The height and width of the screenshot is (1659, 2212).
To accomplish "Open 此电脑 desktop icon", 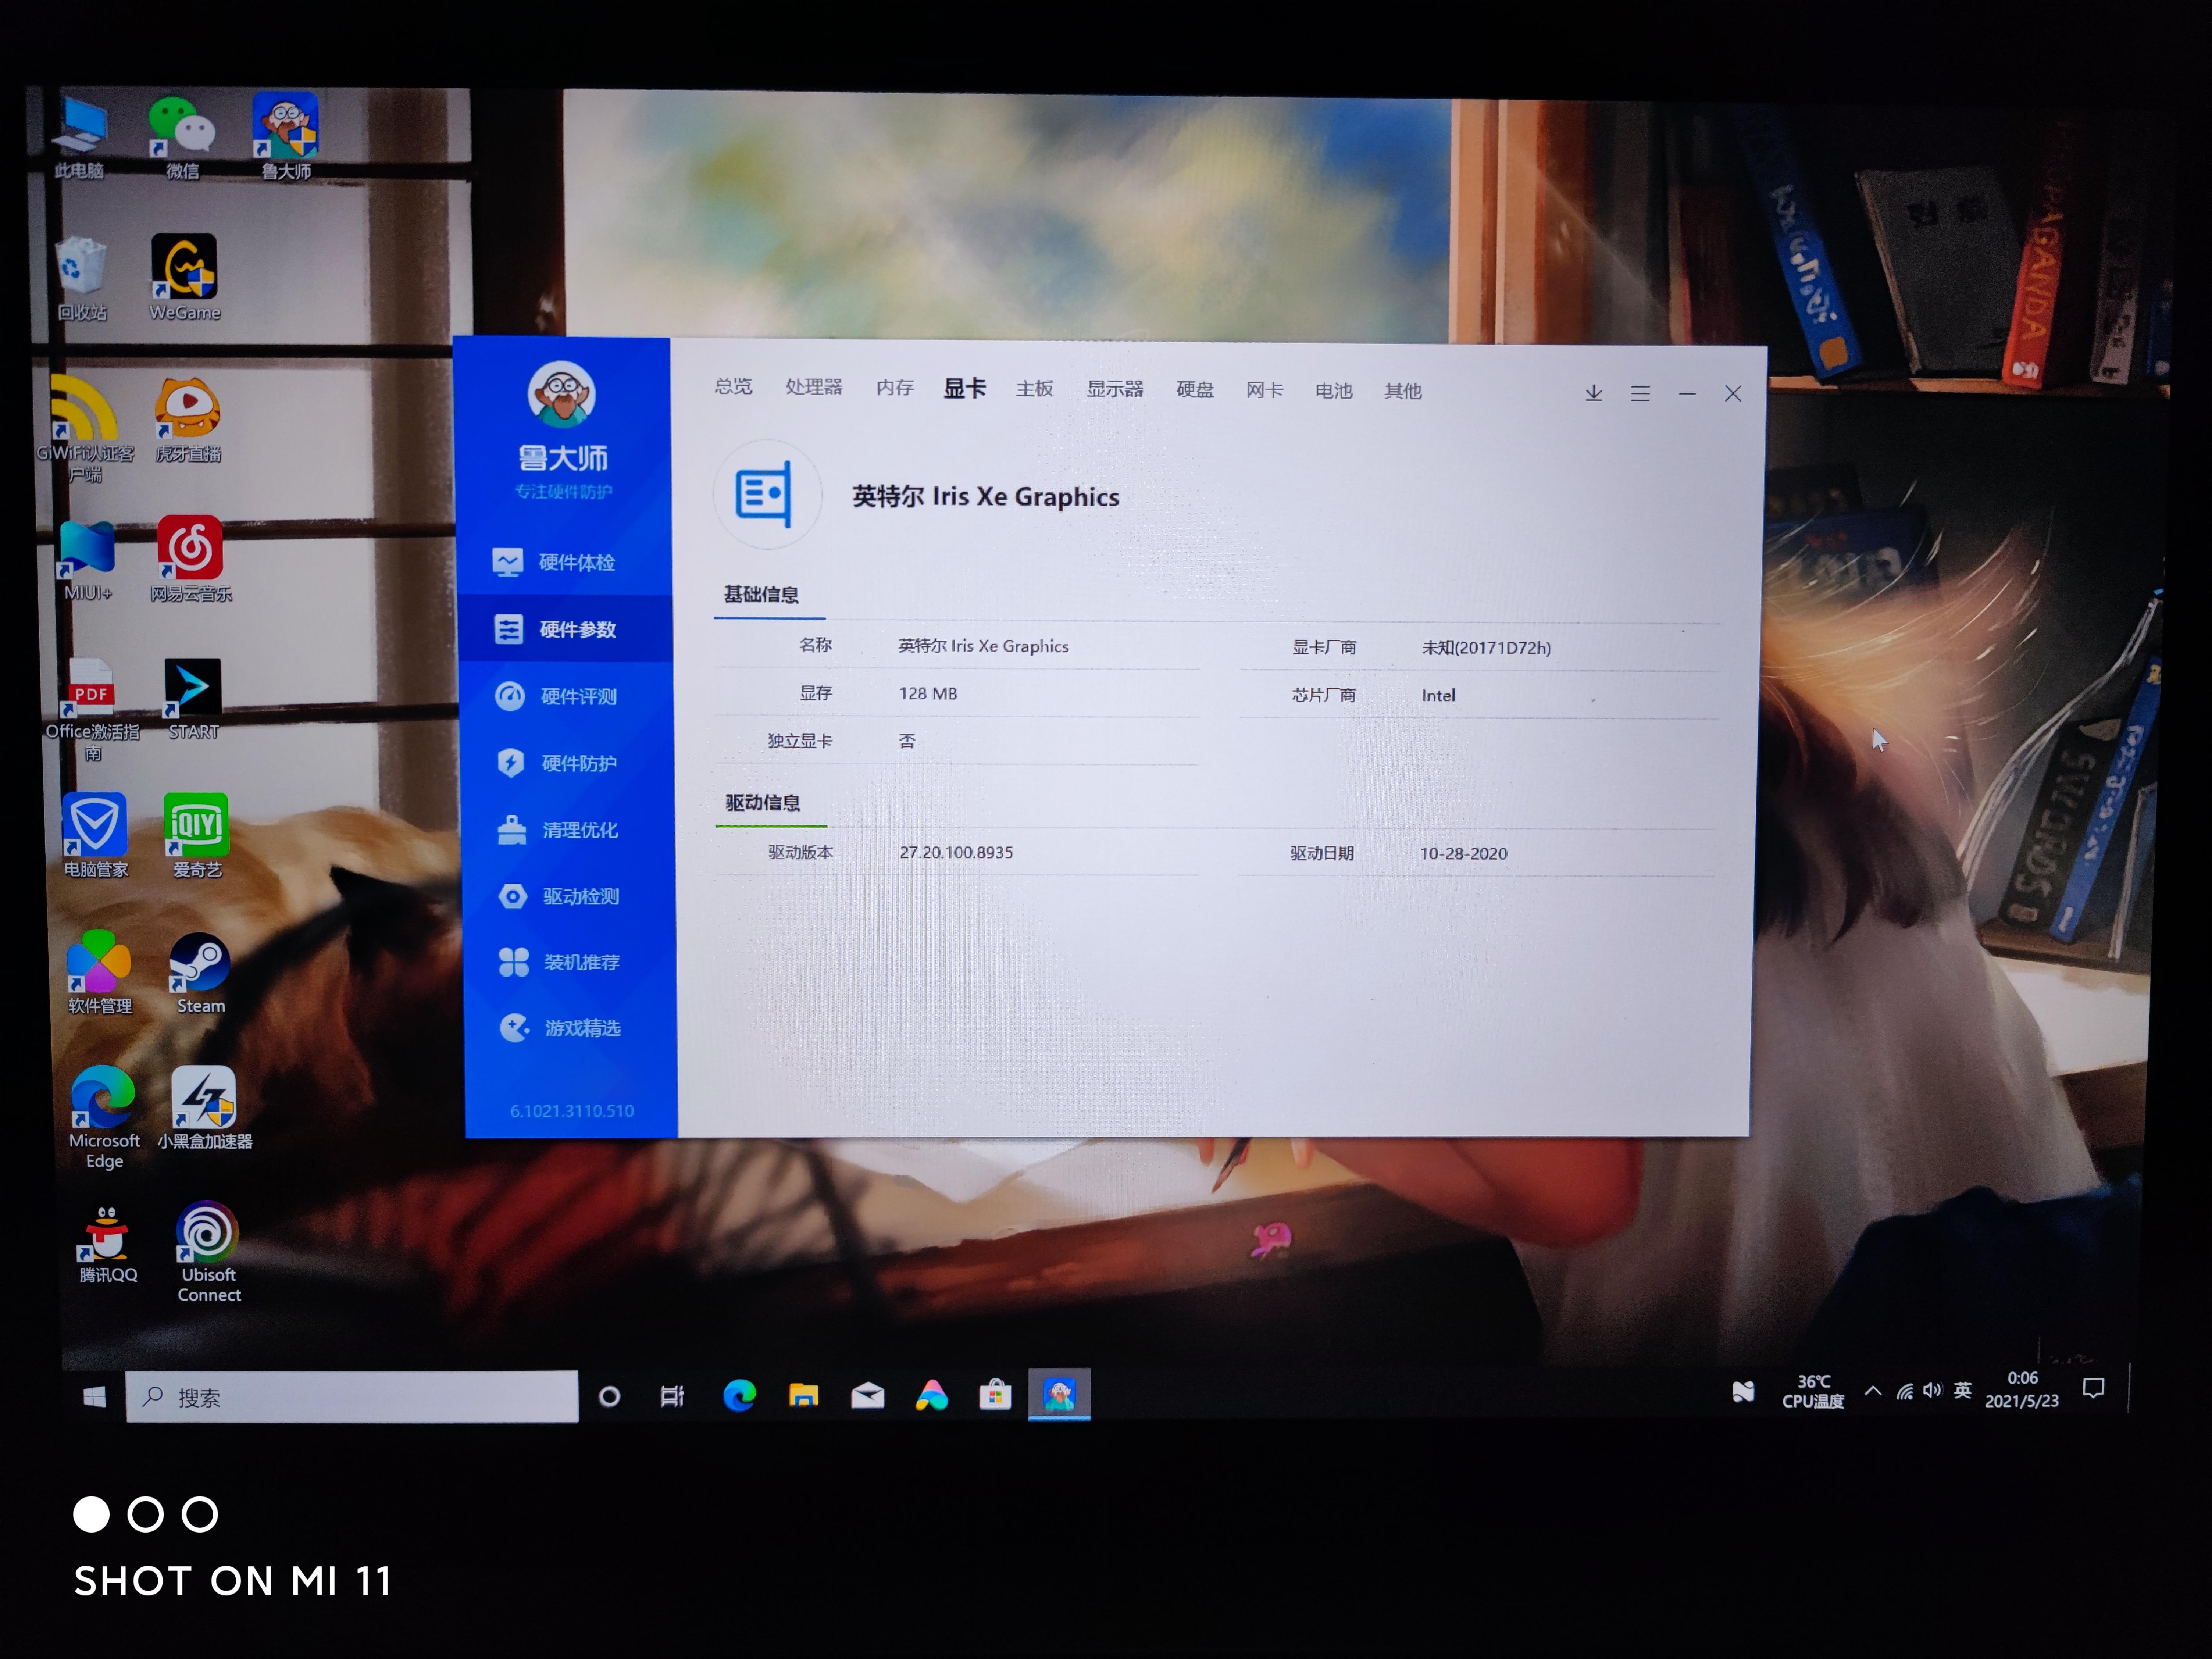I will 80,137.
